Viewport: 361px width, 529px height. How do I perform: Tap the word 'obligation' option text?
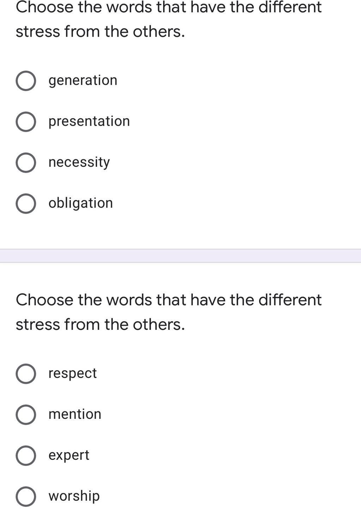coord(81,203)
